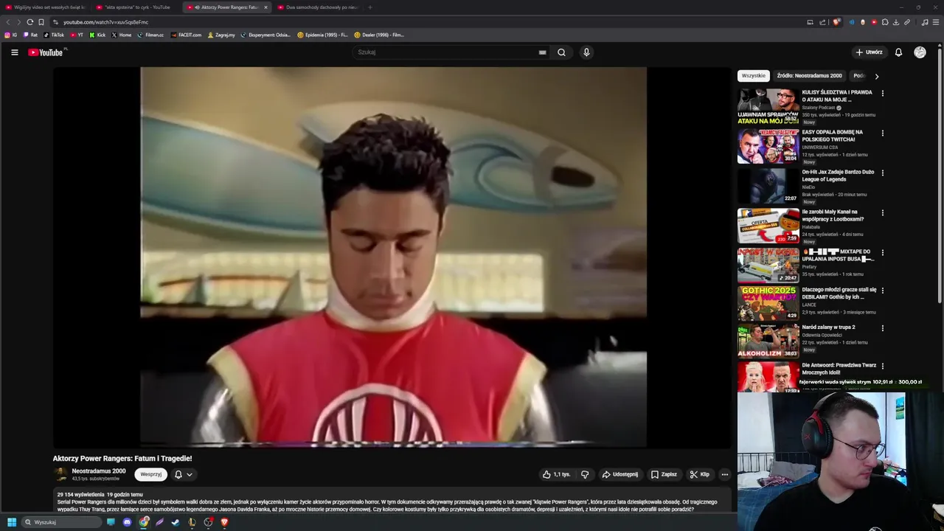Open options for KULISY ŚLEDZTWA video
This screenshot has width=944, height=531.
point(882,93)
